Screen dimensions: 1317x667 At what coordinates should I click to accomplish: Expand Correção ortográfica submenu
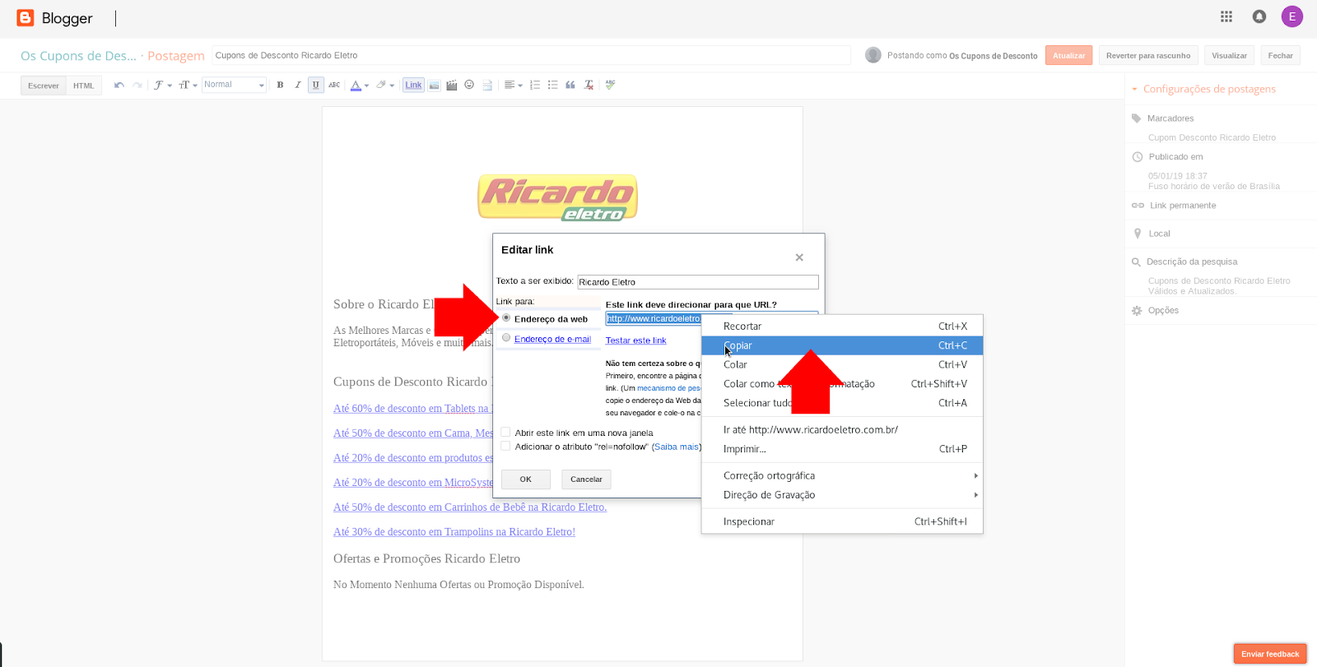[x=842, y=475]
